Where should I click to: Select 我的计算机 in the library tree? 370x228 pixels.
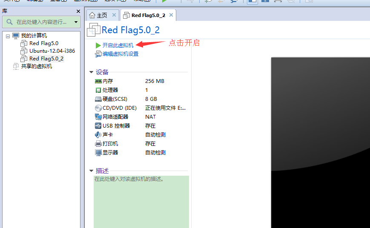tap(34, 36)
